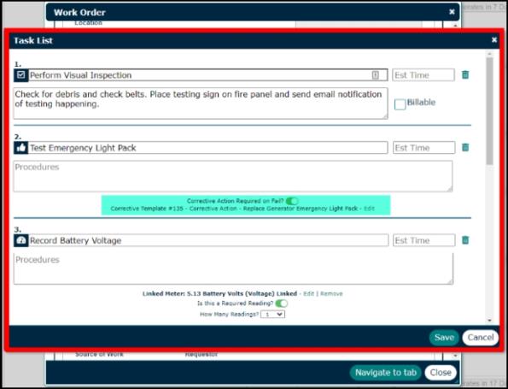Click the scroll down arrow in Task List
Viewport: 508px width, 389px height.
pos(489,321)
